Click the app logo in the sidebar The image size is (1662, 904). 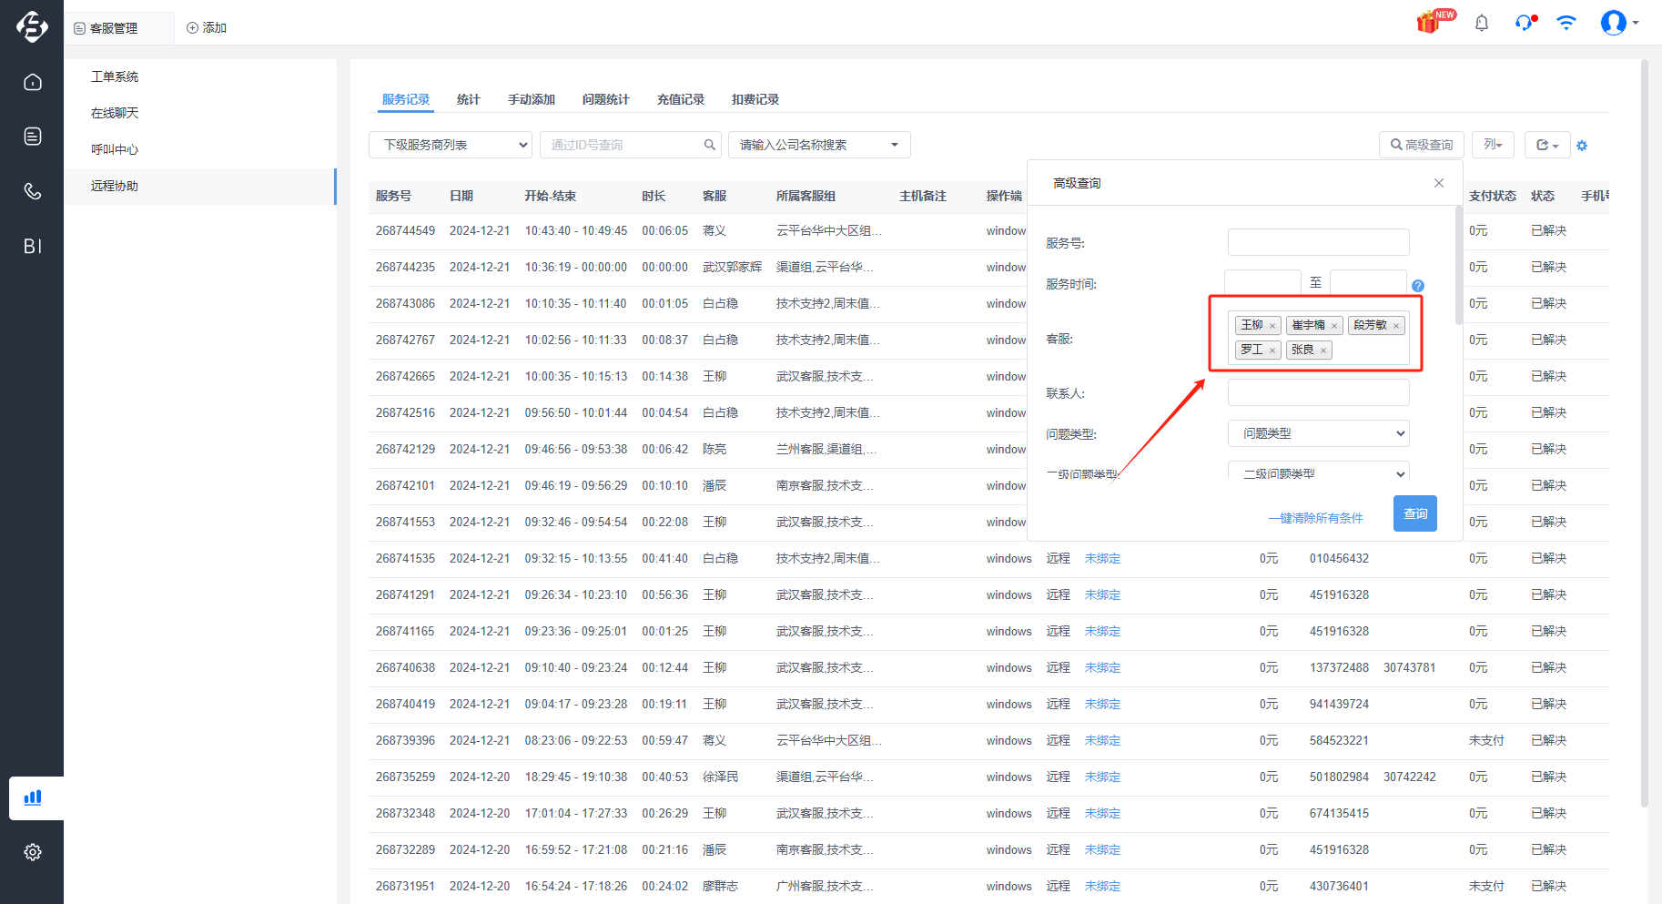point(32,26)
